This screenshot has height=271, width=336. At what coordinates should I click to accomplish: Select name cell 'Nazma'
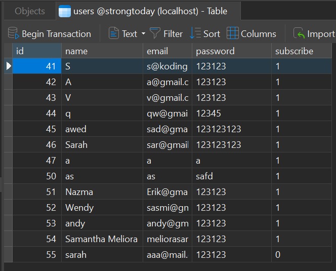(x=102, y=192)
